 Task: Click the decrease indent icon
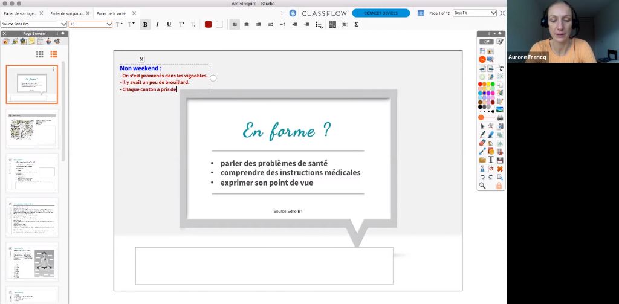point(306,25)
